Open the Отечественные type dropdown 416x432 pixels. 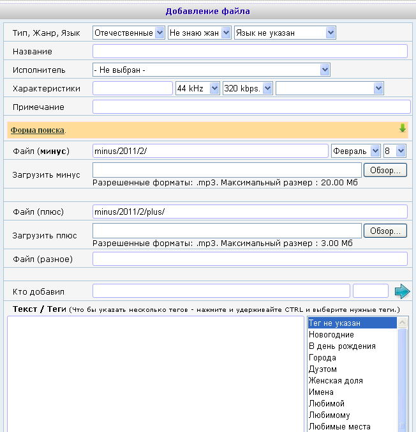(129, 33)
